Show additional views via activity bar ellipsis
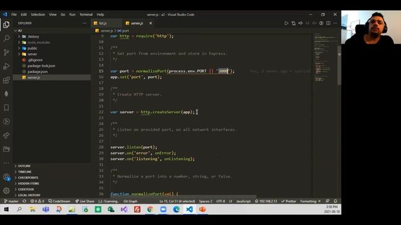This screenshot has width=401, height=225. pyautogui.click(x=6, y=162)
